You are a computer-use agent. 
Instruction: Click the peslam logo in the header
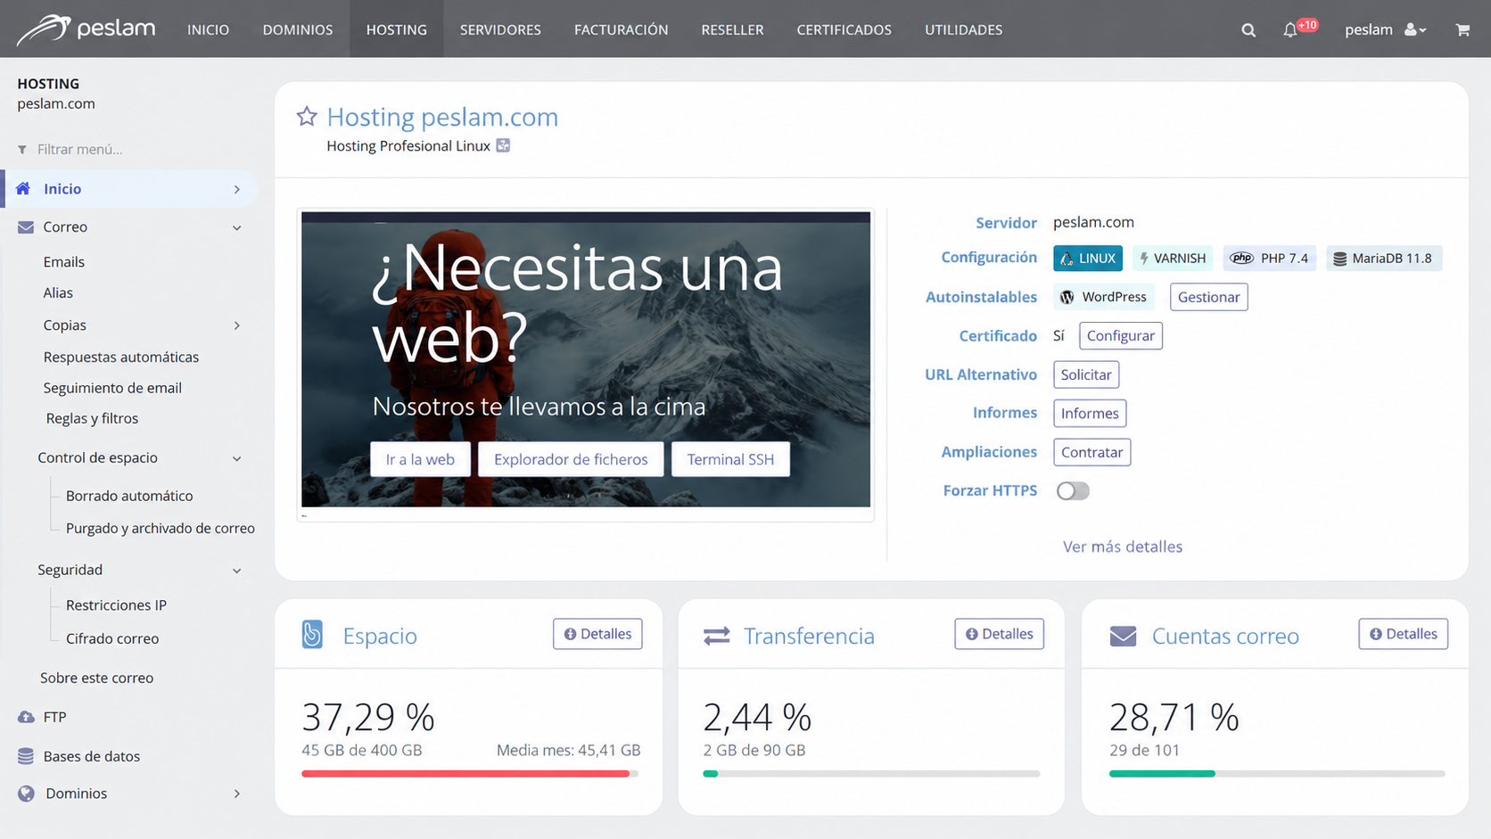tap(86, 29)
